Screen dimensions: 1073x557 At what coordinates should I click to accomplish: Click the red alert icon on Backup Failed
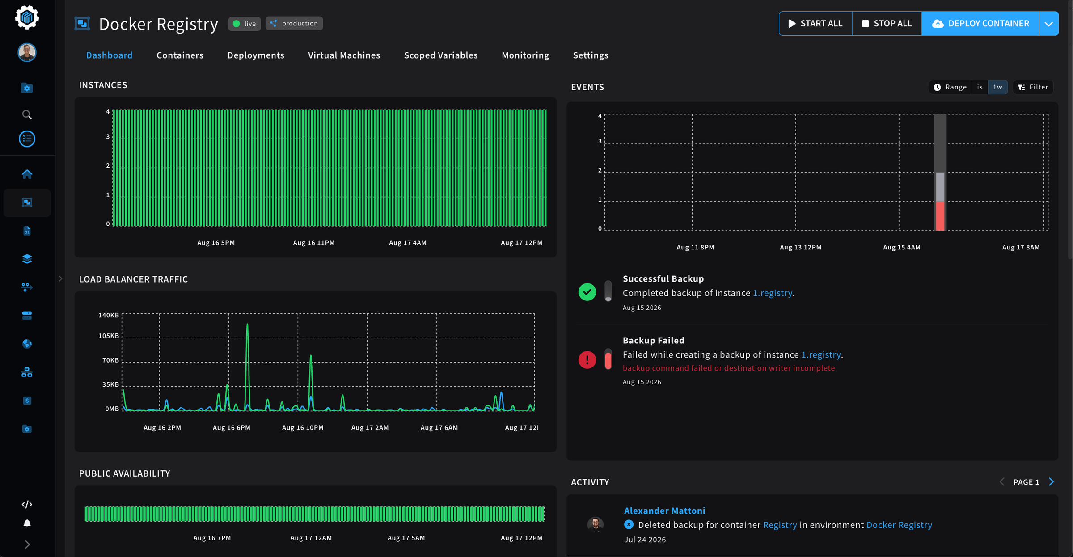pos(587,360)
